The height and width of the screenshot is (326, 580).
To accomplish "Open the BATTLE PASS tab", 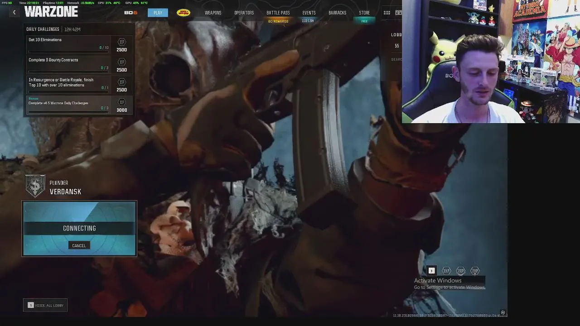I will [278, 13].
